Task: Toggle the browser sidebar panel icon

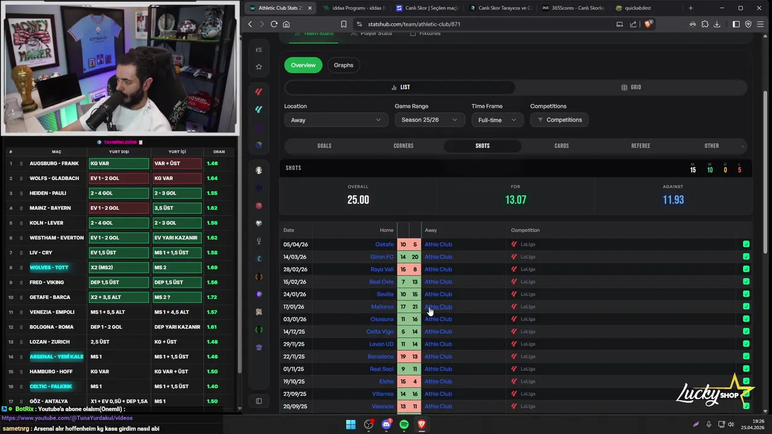Action: 736,24
